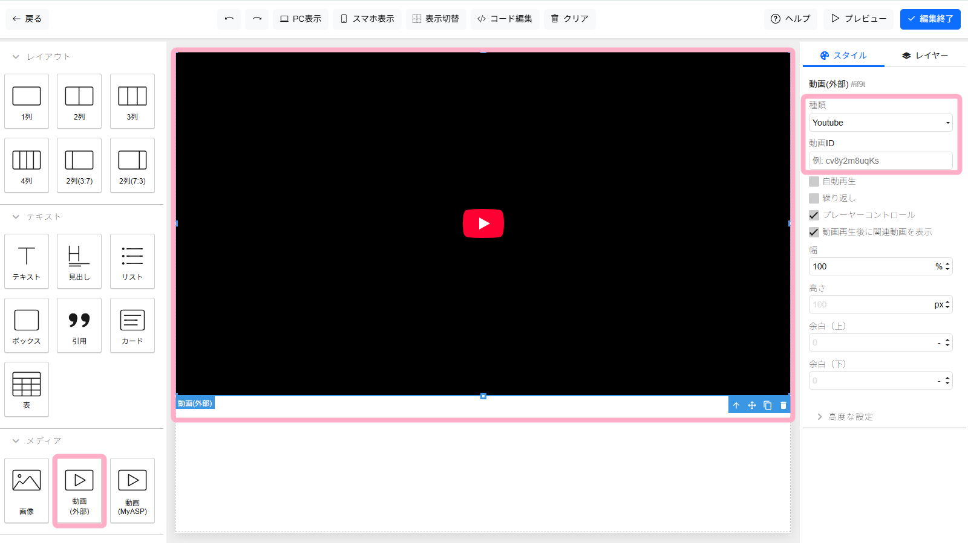Image resolution: width=968 pixels, height=543 pixels.
Task: Insert the quote (引用) block
Action: coord(79,326)
